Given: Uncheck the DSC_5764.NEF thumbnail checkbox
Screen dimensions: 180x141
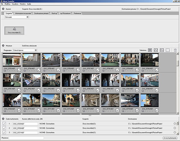Looking at the screenshot, I should pyautogui.click(x=78, y=90).
